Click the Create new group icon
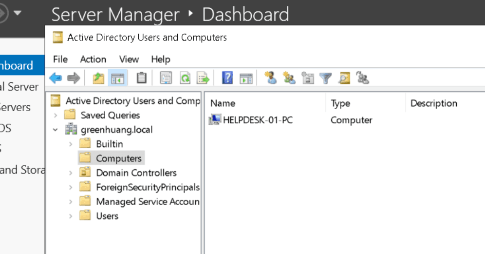This screenshot has height=254, width=485. pos(289,78)
